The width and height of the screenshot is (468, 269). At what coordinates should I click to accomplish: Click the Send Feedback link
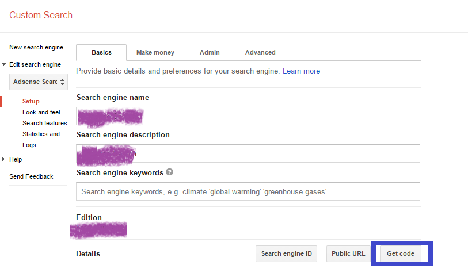31,176
